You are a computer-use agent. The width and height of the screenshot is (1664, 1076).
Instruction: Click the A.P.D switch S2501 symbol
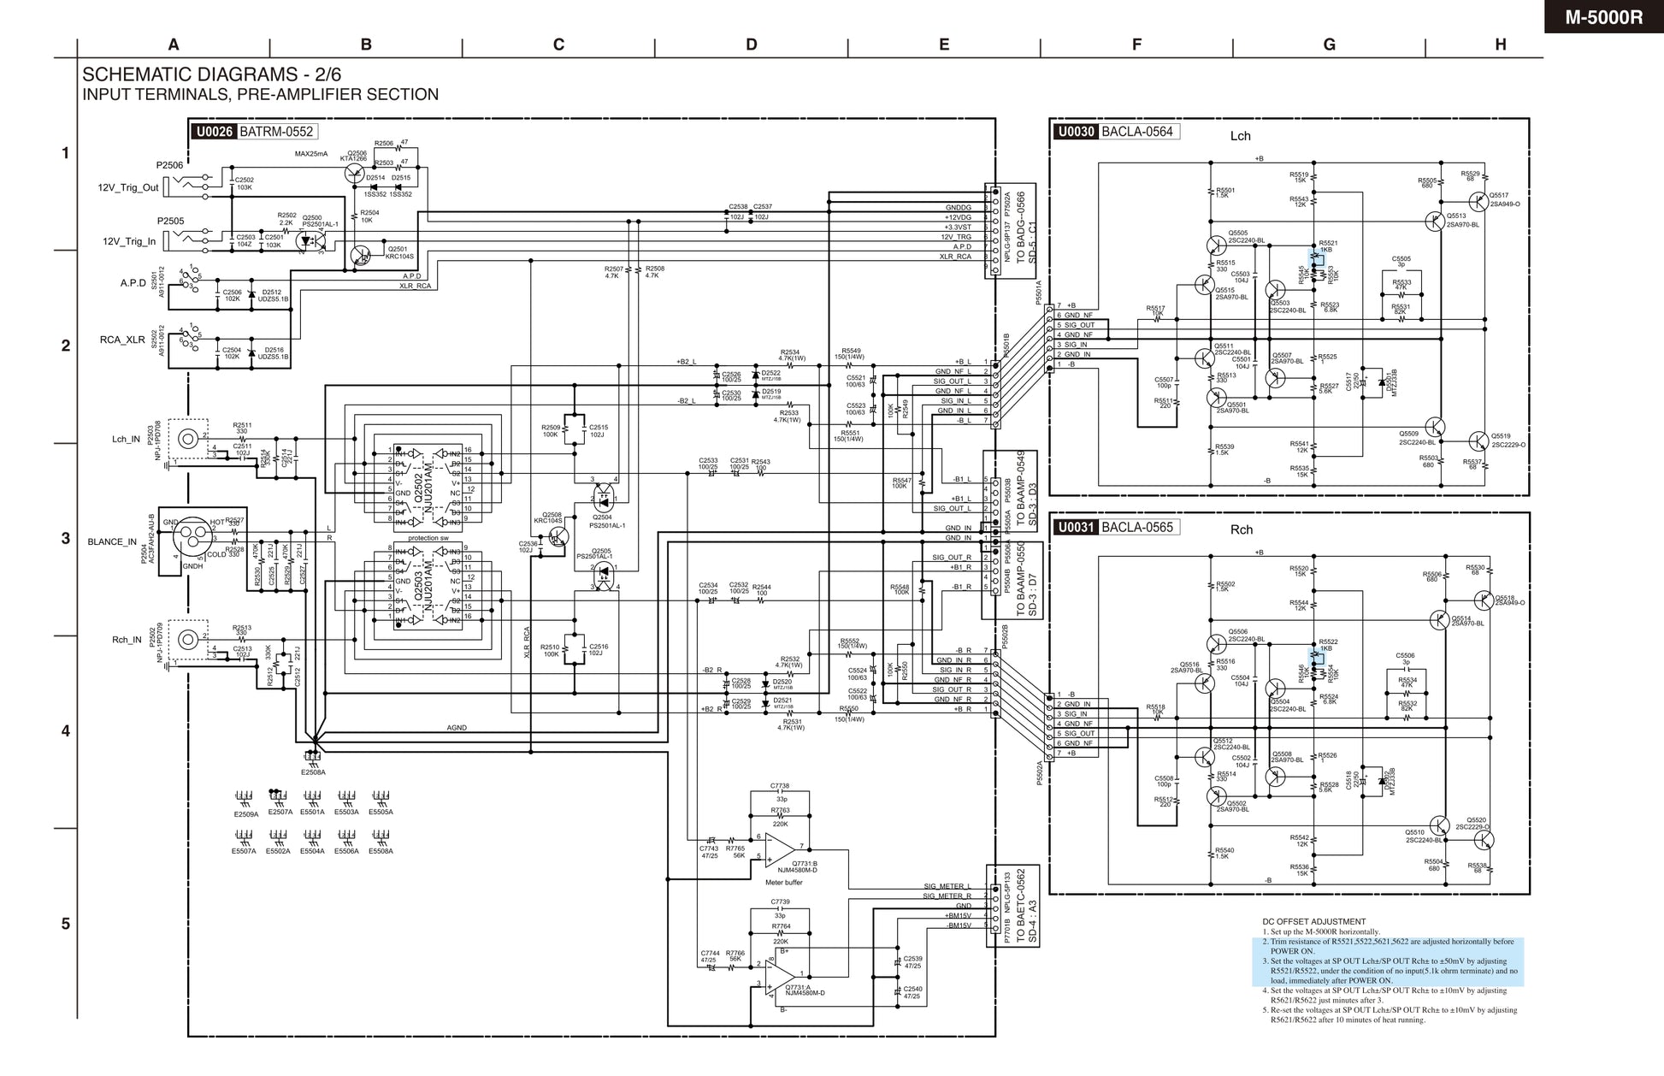pyautogui.click(x=190, y=281)
